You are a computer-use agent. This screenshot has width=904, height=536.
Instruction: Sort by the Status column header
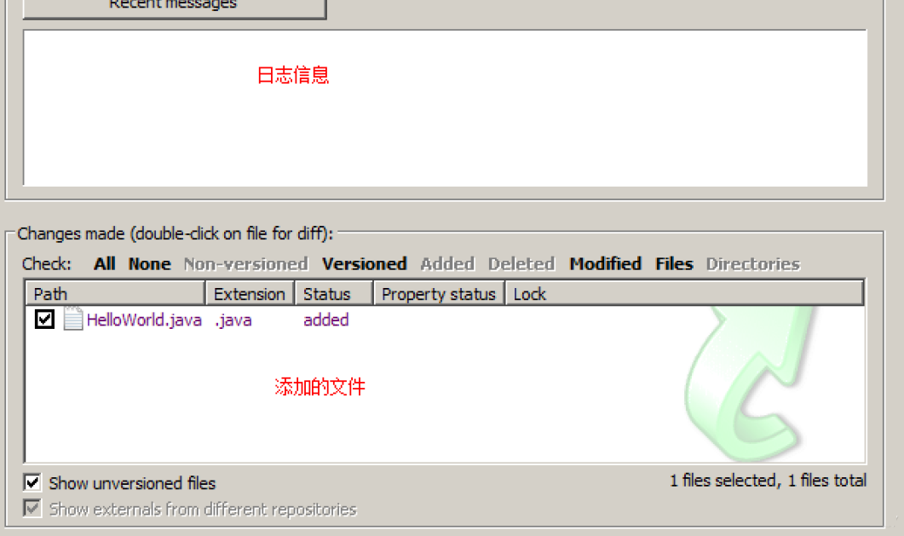tap(334, 293)
